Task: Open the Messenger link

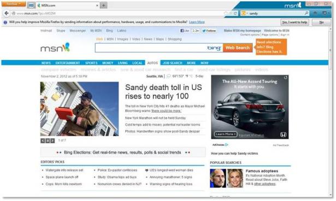Action: point(78,31)
